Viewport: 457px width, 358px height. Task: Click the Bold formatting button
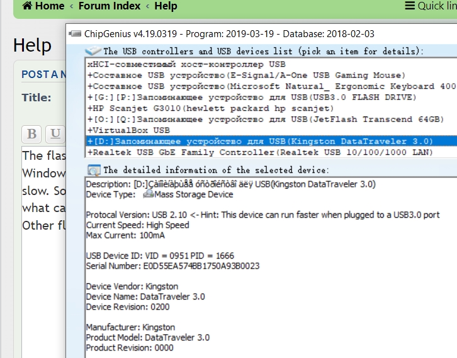31,134
